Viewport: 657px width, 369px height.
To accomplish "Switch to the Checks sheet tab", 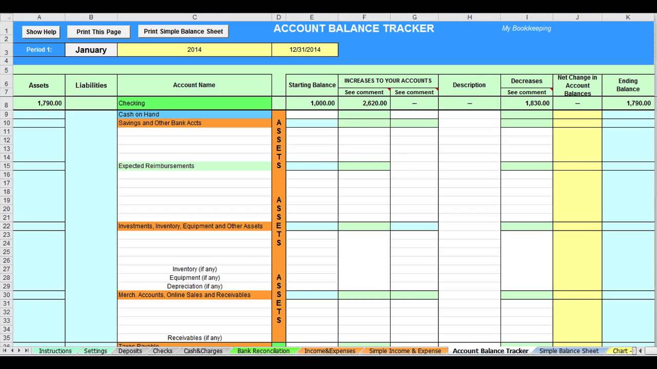I will (163, 351).
